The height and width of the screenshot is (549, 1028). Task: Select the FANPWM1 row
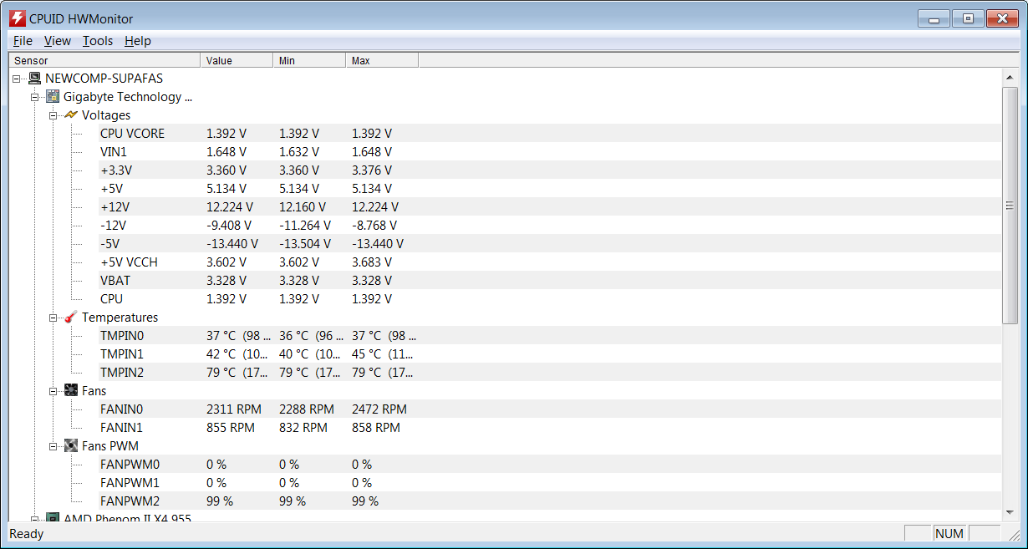(x=550, y=483)
